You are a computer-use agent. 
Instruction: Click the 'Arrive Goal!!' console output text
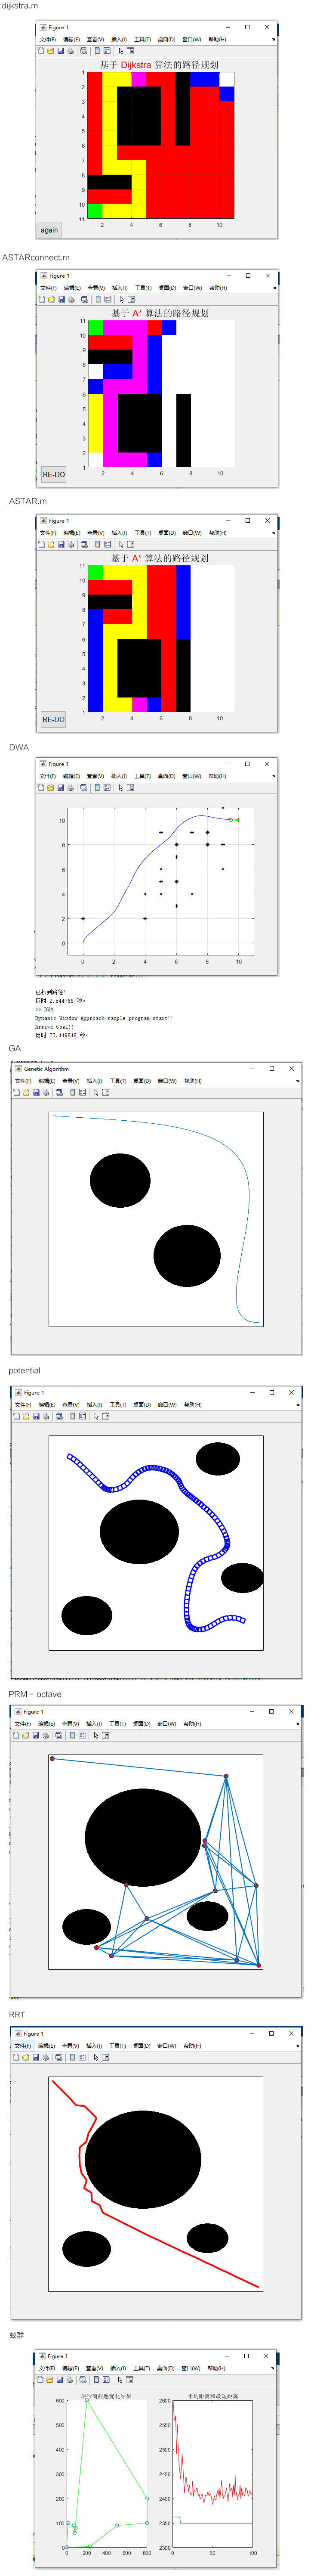coord(55,1027)
